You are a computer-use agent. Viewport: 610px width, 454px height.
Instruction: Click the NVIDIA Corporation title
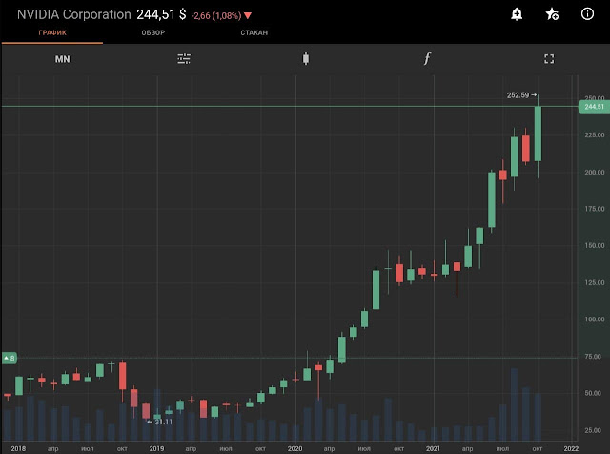click(x=74, y=15)
